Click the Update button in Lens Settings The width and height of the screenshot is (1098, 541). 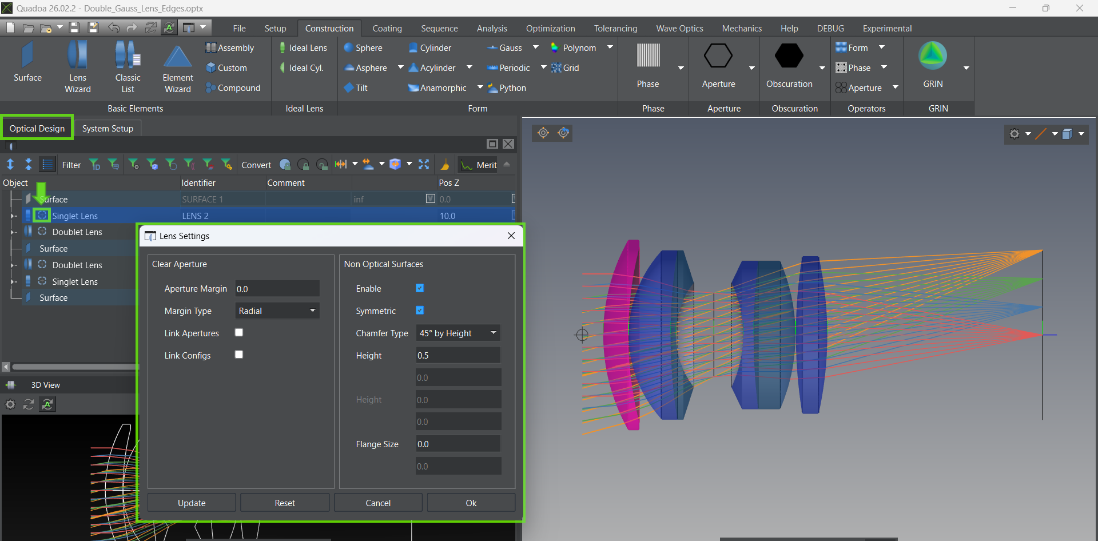(x=191, y=503)
